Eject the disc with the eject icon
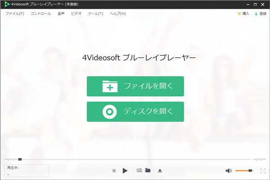270x180 pixels. tap(160, 171)
